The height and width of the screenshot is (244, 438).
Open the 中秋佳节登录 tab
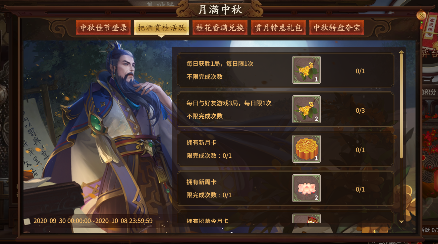tap(103, 27)
